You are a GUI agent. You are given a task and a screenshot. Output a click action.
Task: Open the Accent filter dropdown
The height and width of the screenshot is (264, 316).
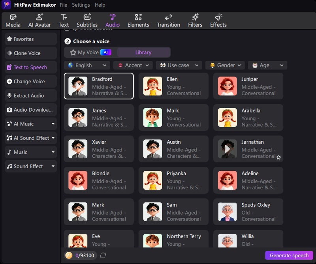[x=133, y=65]
